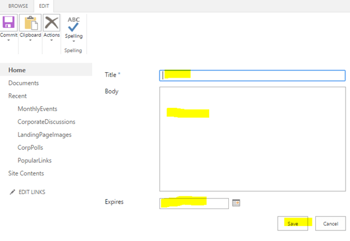
Task: Select the EDIT ribbon tab
Action: (44, 6)
